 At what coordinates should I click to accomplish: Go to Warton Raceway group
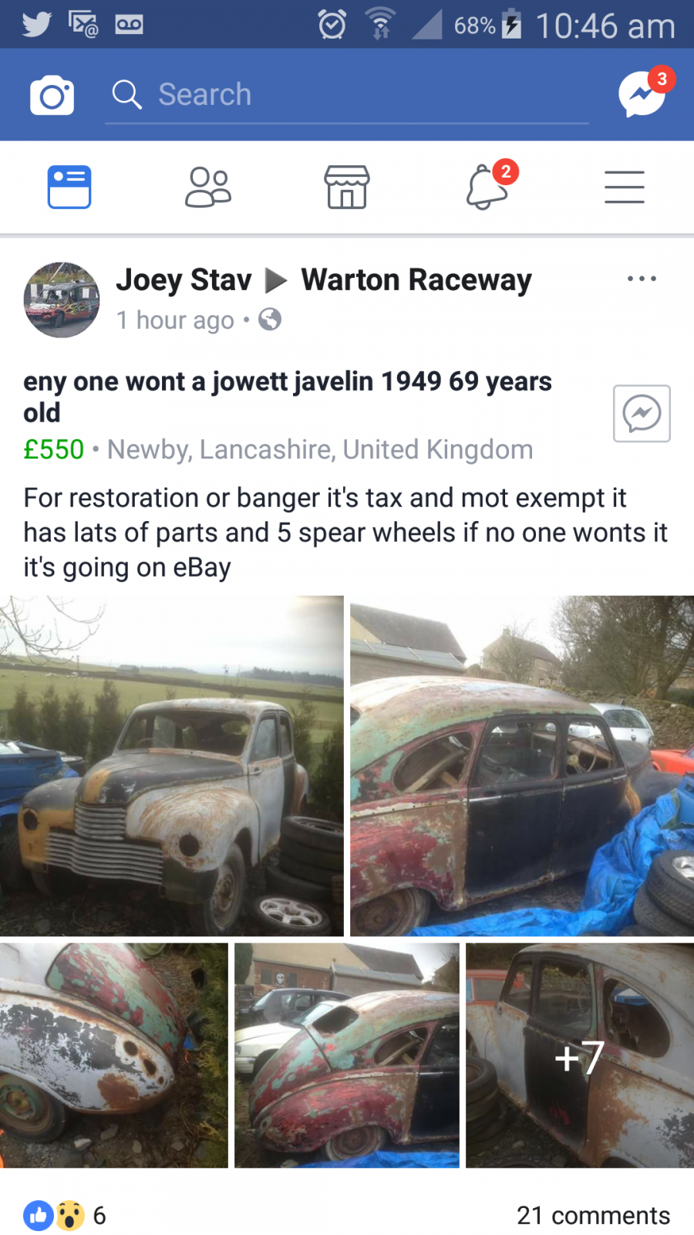pyautogui.click(x=416, y=279)
